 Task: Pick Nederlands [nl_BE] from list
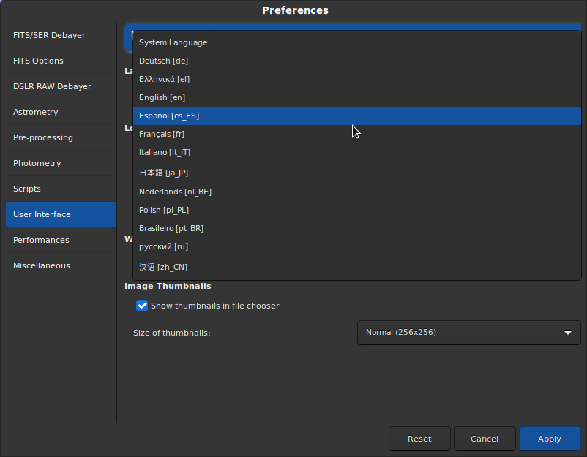point(175,192)
